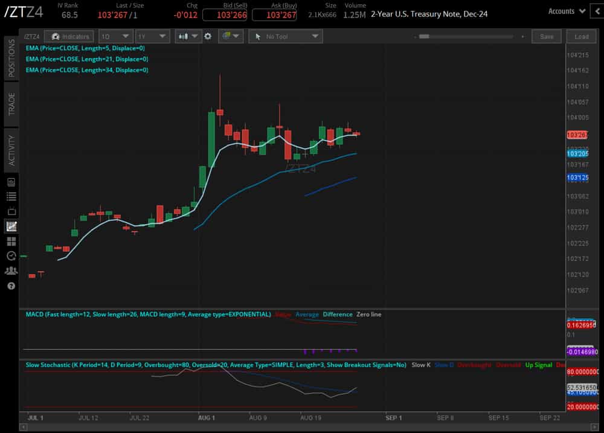Viewport: 604px width, 433px height.
Task: Click the Load chart button
Action: point(581,37)
